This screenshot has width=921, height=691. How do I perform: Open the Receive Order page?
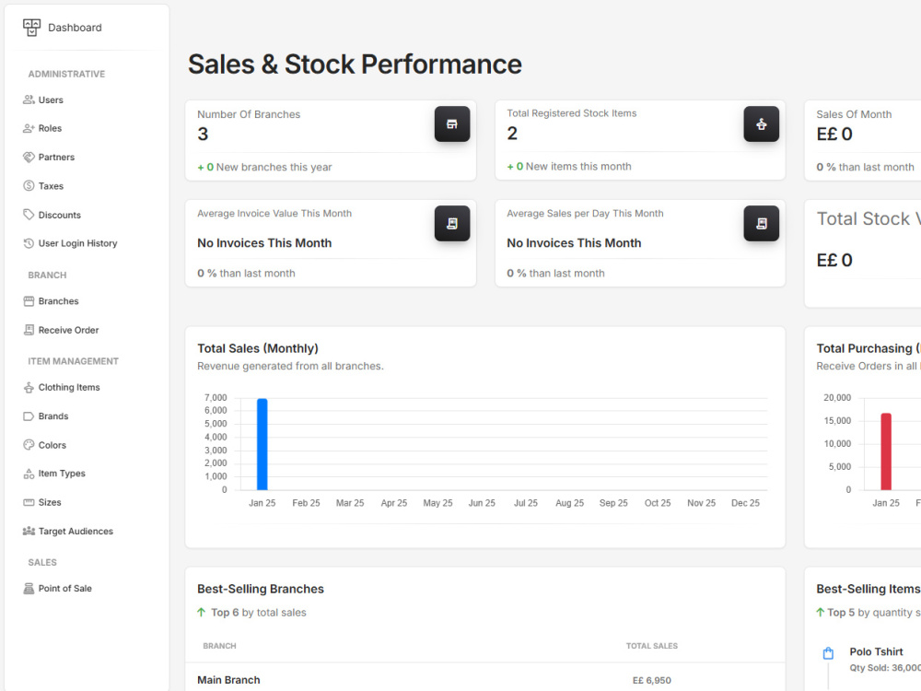[x=61, y=330]
